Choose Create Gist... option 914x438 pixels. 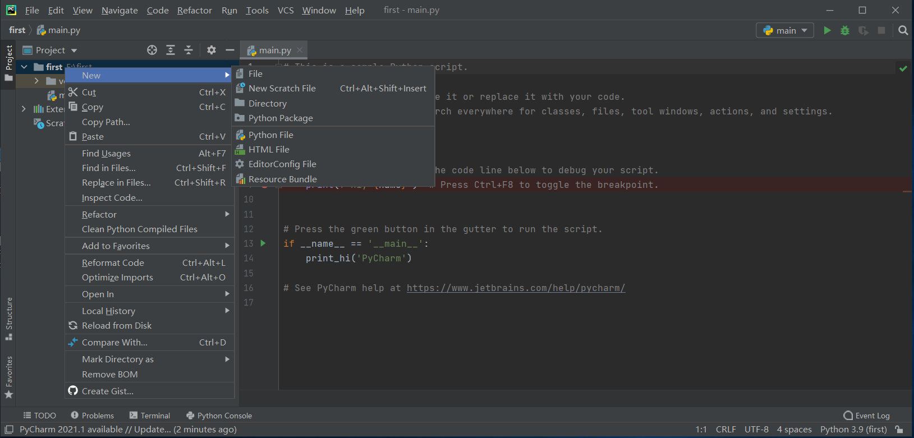pyautogui.click(x=149, y=391)
